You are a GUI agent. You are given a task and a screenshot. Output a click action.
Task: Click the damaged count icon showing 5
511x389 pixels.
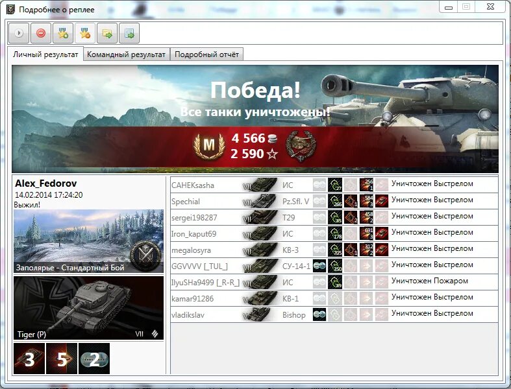pos(62,359)
